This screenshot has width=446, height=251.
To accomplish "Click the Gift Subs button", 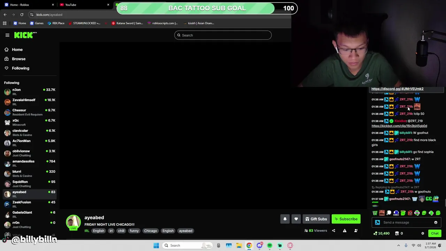I will click(316, 219).
